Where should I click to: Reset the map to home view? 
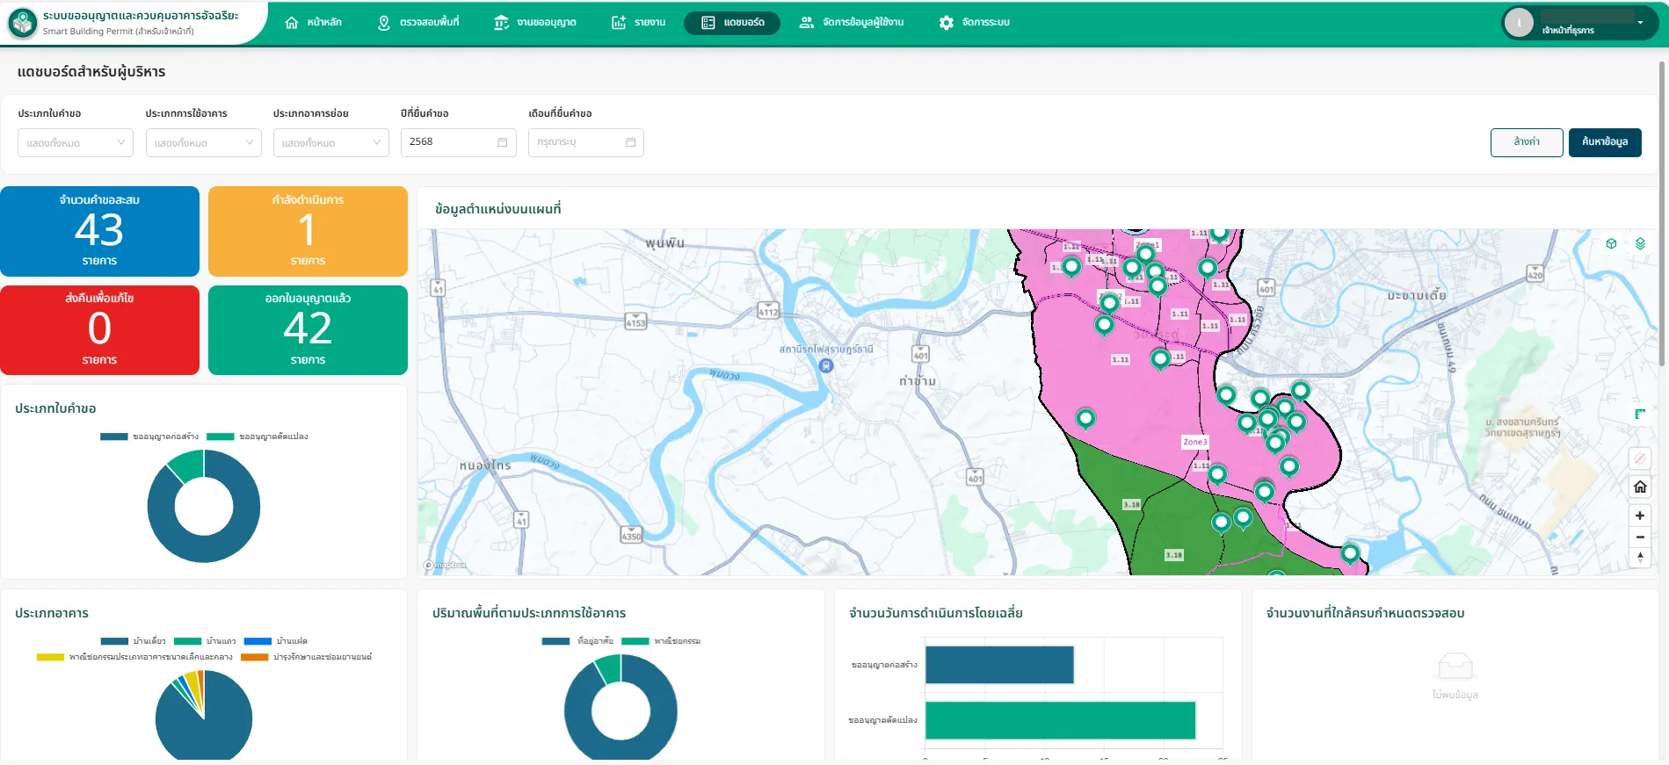(x=1640, y=487)
